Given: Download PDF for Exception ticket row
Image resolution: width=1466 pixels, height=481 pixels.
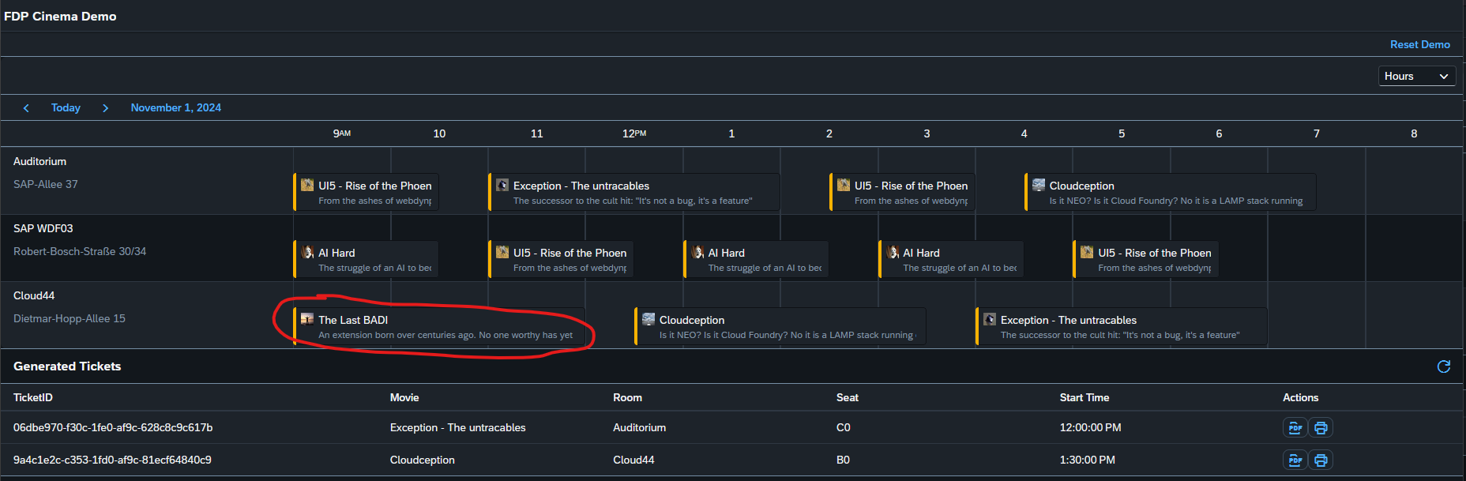Looking at the screenshot, I should coord(1295,428).
